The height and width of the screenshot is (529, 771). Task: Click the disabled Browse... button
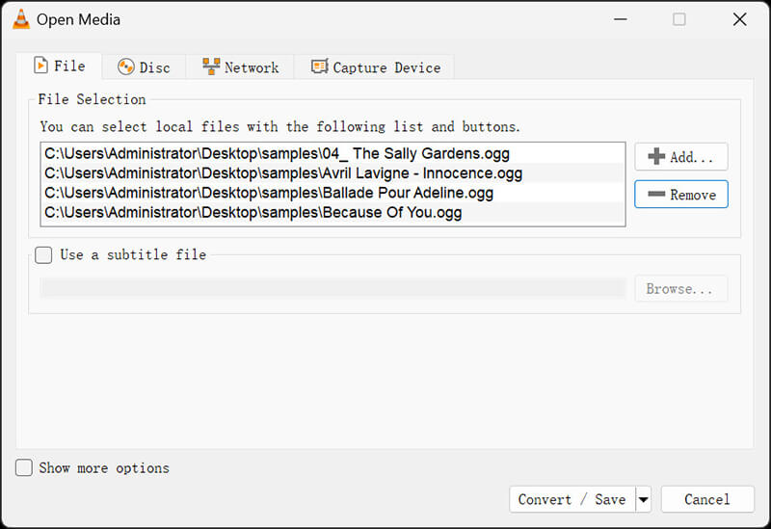681,289
